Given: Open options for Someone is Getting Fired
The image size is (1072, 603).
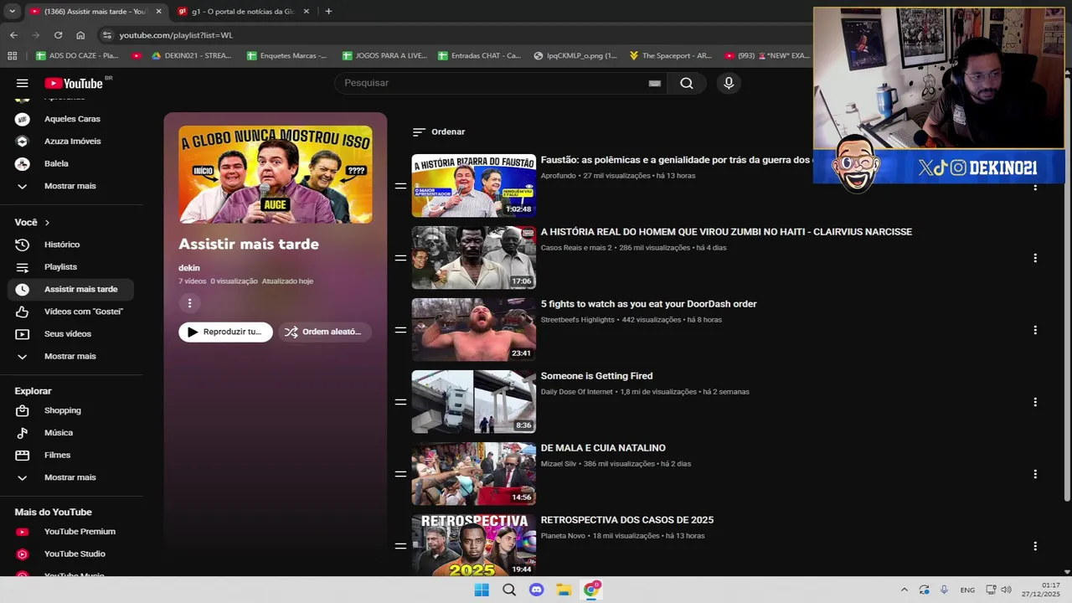Looking at the screenshot, I should pyautogui.click(x=1035, y=402).
